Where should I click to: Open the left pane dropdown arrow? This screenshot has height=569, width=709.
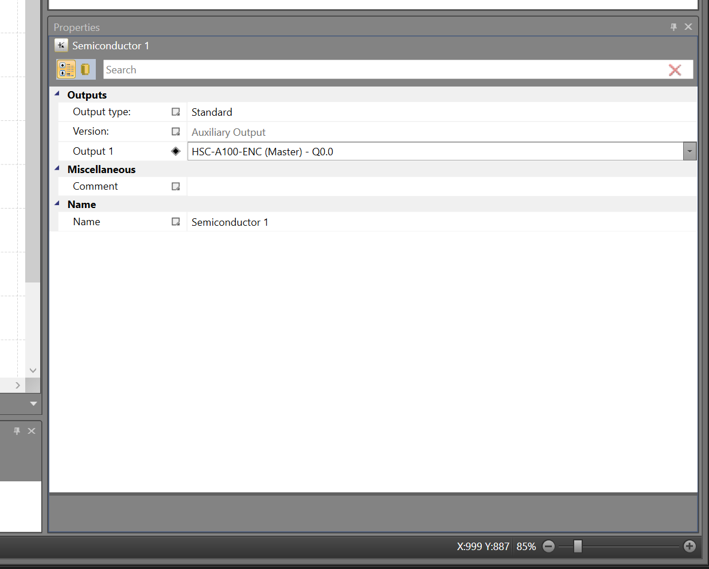(x=33, y=403)
